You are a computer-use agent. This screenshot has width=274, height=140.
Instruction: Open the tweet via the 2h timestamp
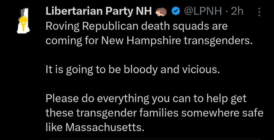click(237, 11)
